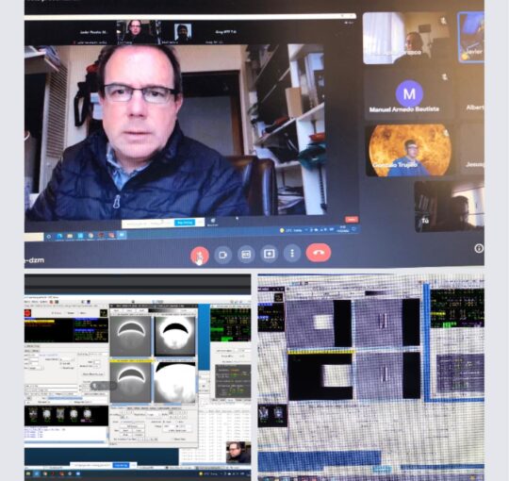
Task: Click the blue button in screen-sharing notice bar
Action: coord(185,223)
